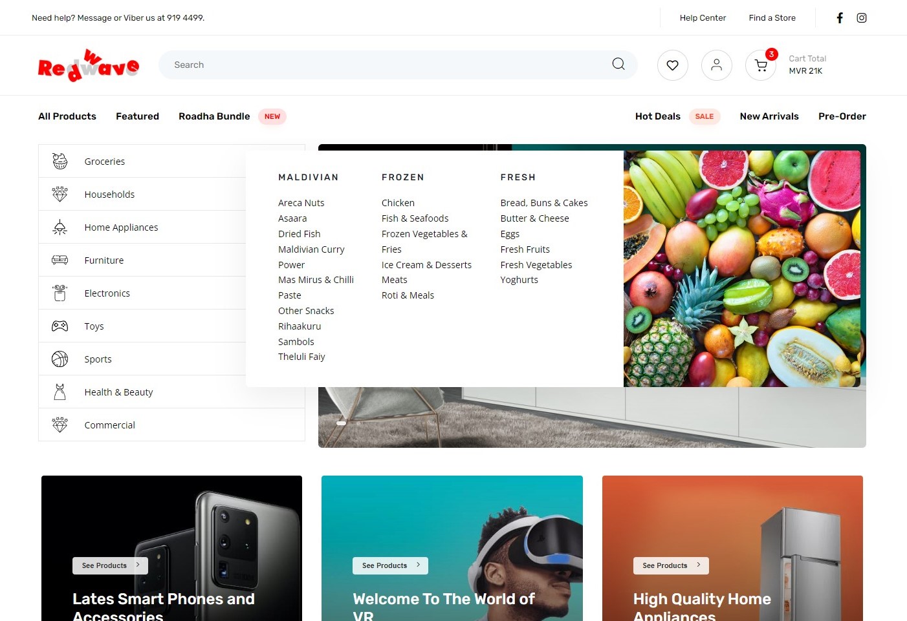Open Areca Nuts subcategory
The image size is (907, 621).
point(301,203)
